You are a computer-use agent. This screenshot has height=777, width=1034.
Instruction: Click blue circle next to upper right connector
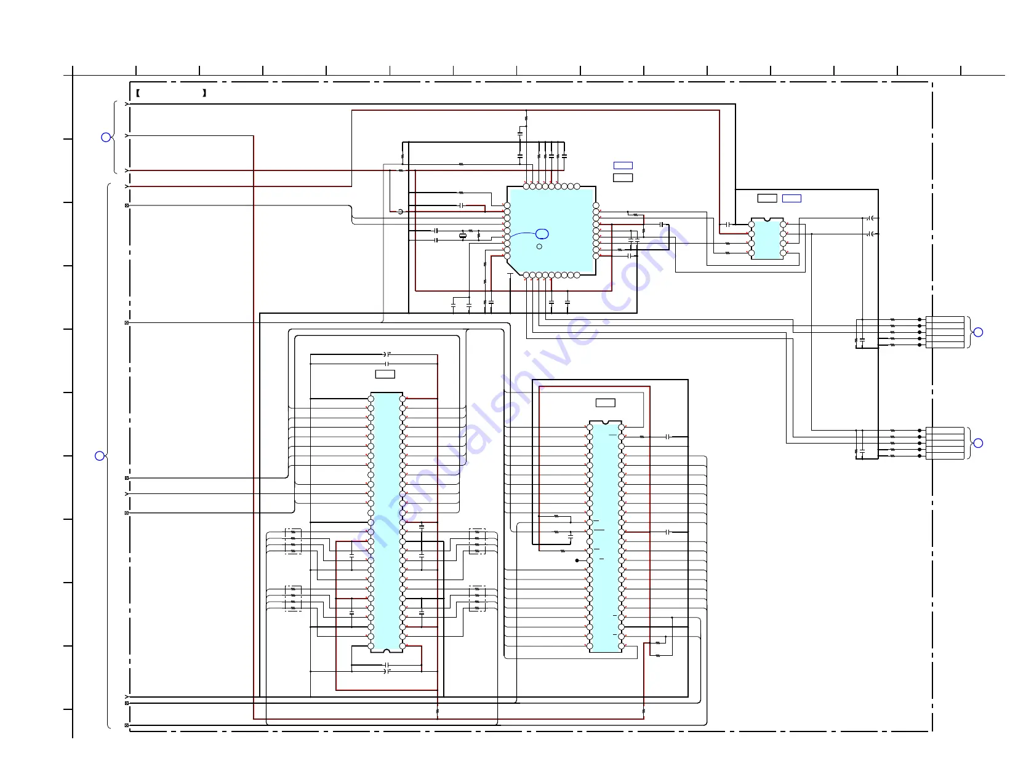coord(978,332)
